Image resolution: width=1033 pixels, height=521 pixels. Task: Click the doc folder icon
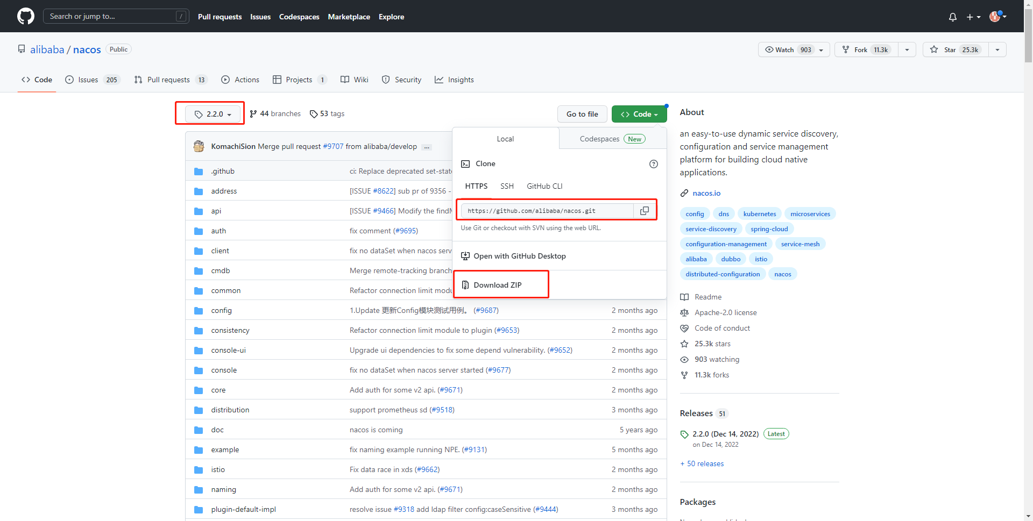pyautogui.click(x=199, y=430)
